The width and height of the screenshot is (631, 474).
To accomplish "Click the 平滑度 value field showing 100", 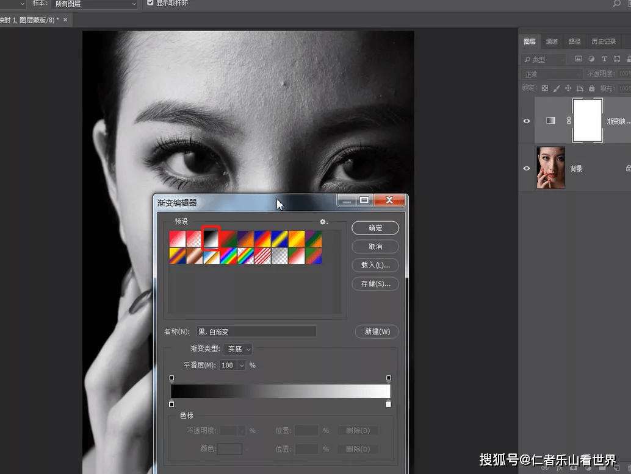I will tap(229, 365).
